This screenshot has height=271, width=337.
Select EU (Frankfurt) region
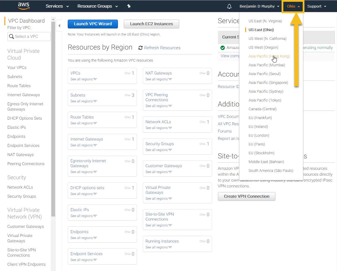click(x=260, y=118)
